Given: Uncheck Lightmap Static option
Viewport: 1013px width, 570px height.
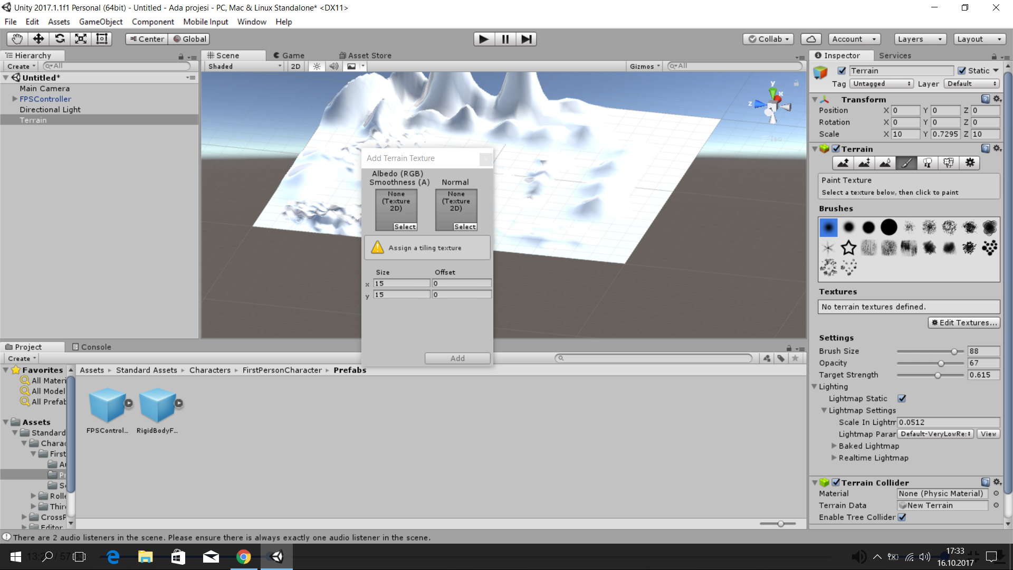Looking at the screenshot, I should (902, 398).
